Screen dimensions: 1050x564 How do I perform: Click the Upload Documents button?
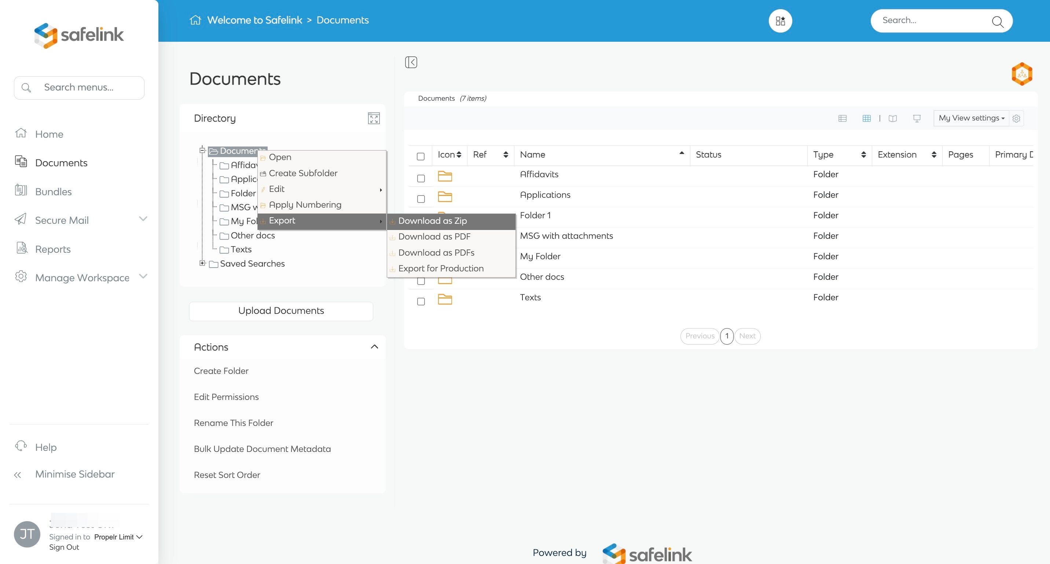pyautogui.click(x=281, y=311)
